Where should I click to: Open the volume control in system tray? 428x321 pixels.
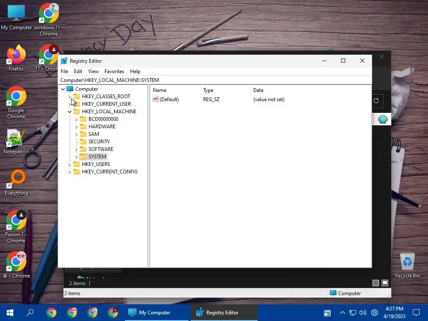coord(363,313)
